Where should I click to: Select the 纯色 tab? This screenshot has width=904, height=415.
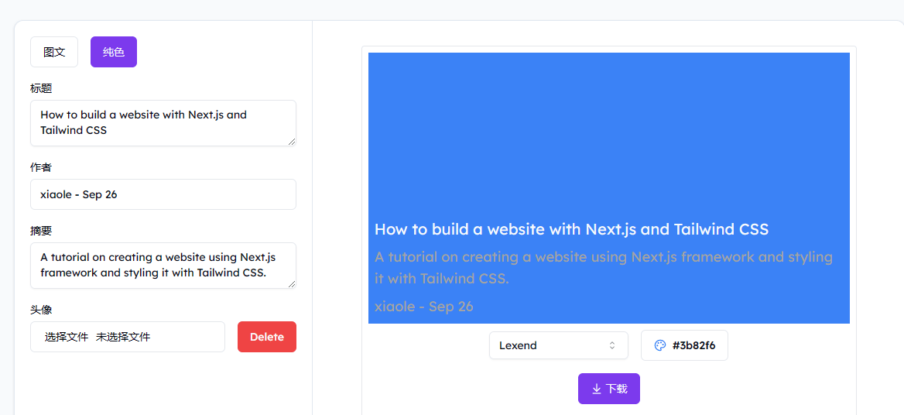coord(114,52)
